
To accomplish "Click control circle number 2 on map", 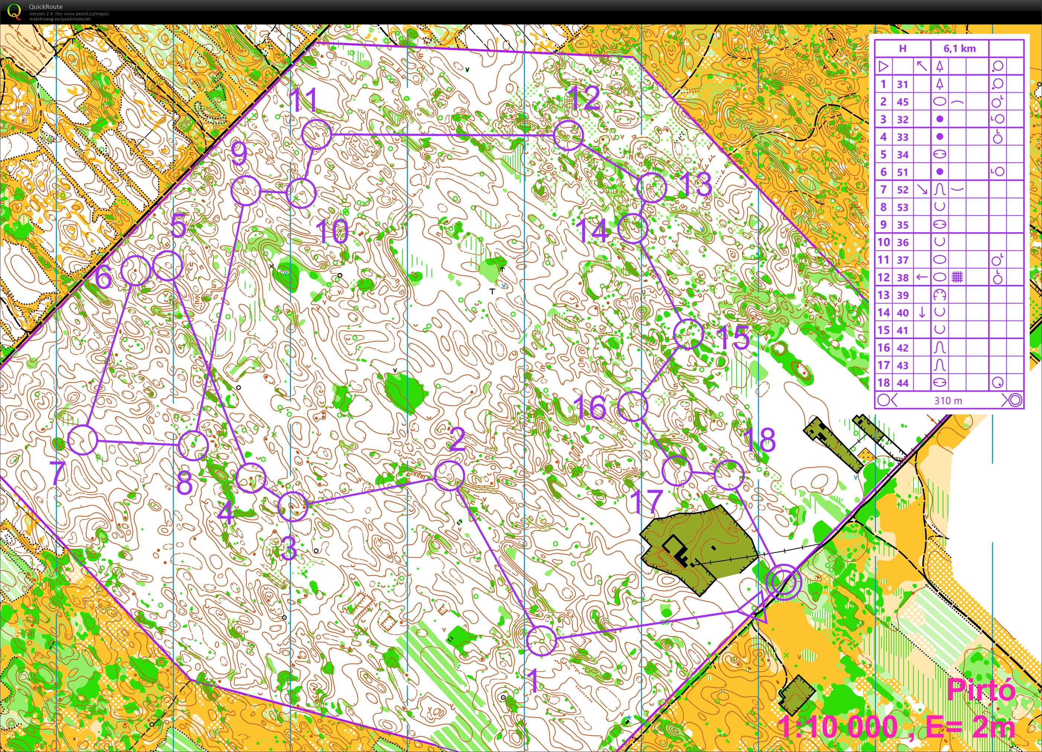I will tap(449, 476).
